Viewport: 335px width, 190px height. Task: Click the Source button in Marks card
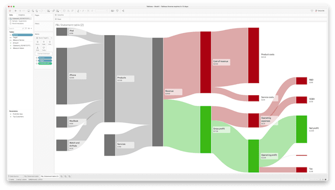tap(38, 43)
